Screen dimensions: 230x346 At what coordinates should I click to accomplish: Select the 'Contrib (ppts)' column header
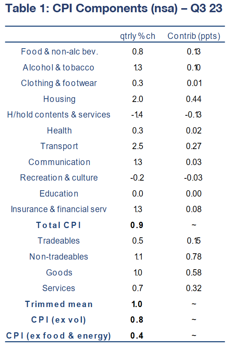pyautogui.click(x=194, y=36)
